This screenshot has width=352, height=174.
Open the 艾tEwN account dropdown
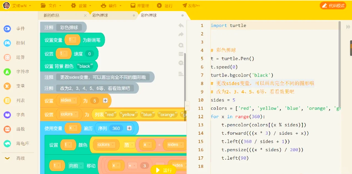point(21,6)
